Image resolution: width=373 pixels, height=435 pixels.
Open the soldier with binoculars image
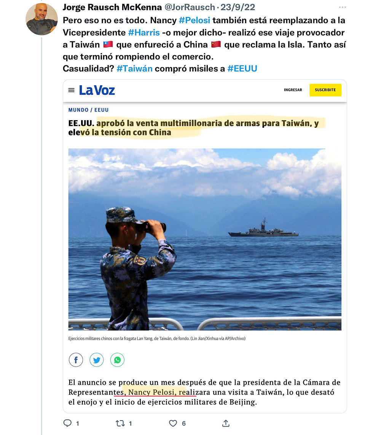(205, 239)
